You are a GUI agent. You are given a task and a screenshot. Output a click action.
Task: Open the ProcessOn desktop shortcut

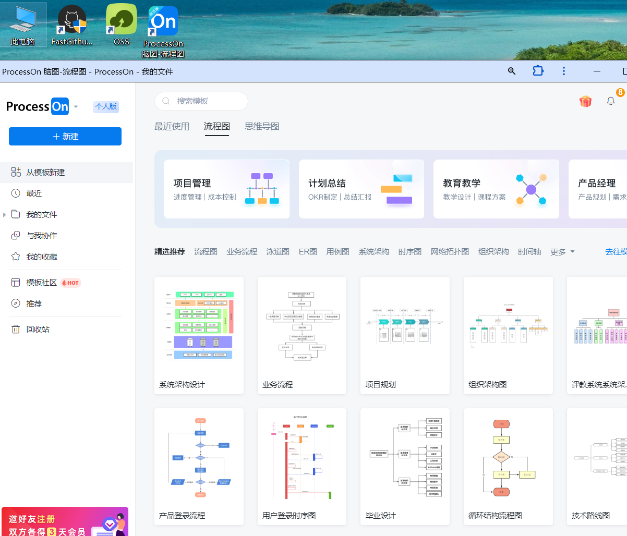163,31
